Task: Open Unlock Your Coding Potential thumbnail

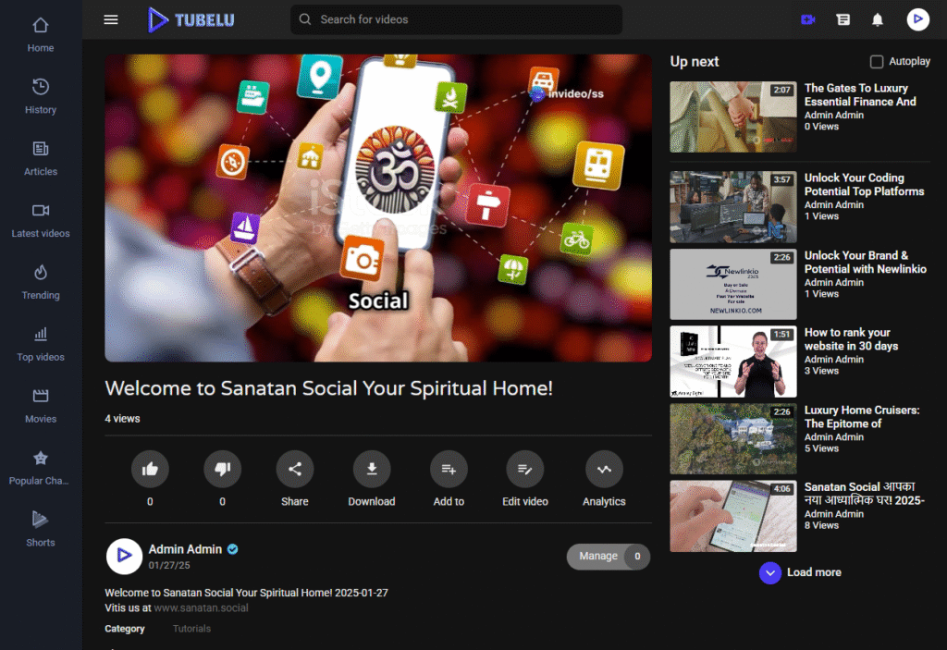Action: (733, 206)
